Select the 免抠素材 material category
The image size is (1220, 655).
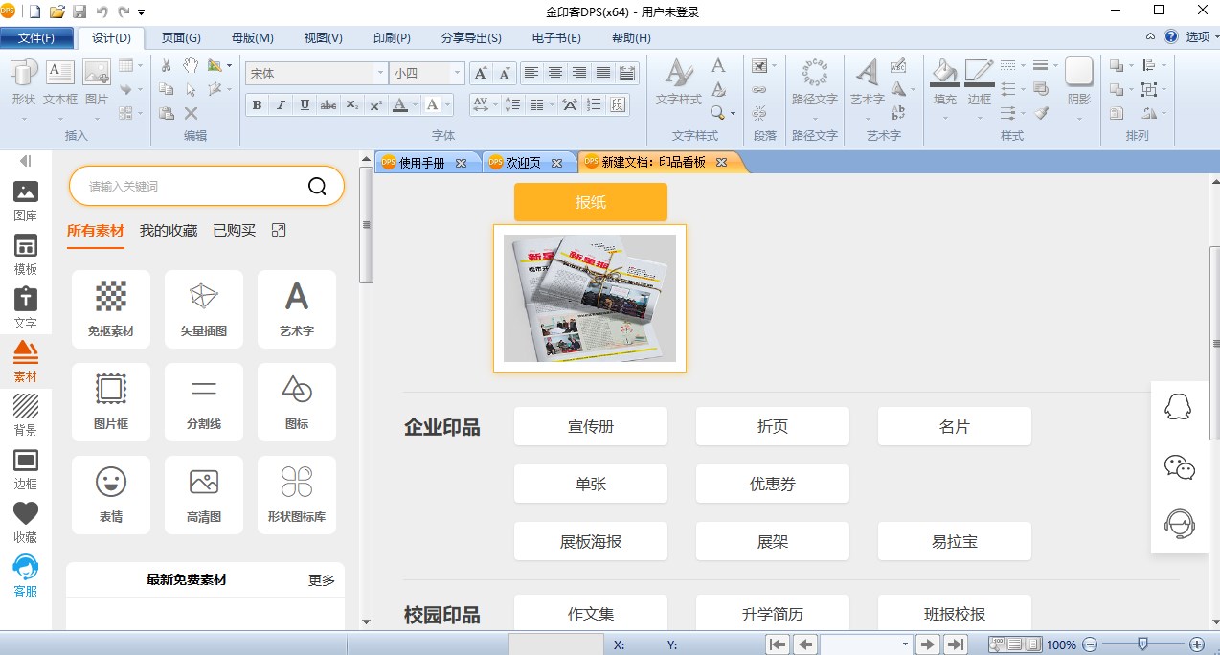(111, 308)
